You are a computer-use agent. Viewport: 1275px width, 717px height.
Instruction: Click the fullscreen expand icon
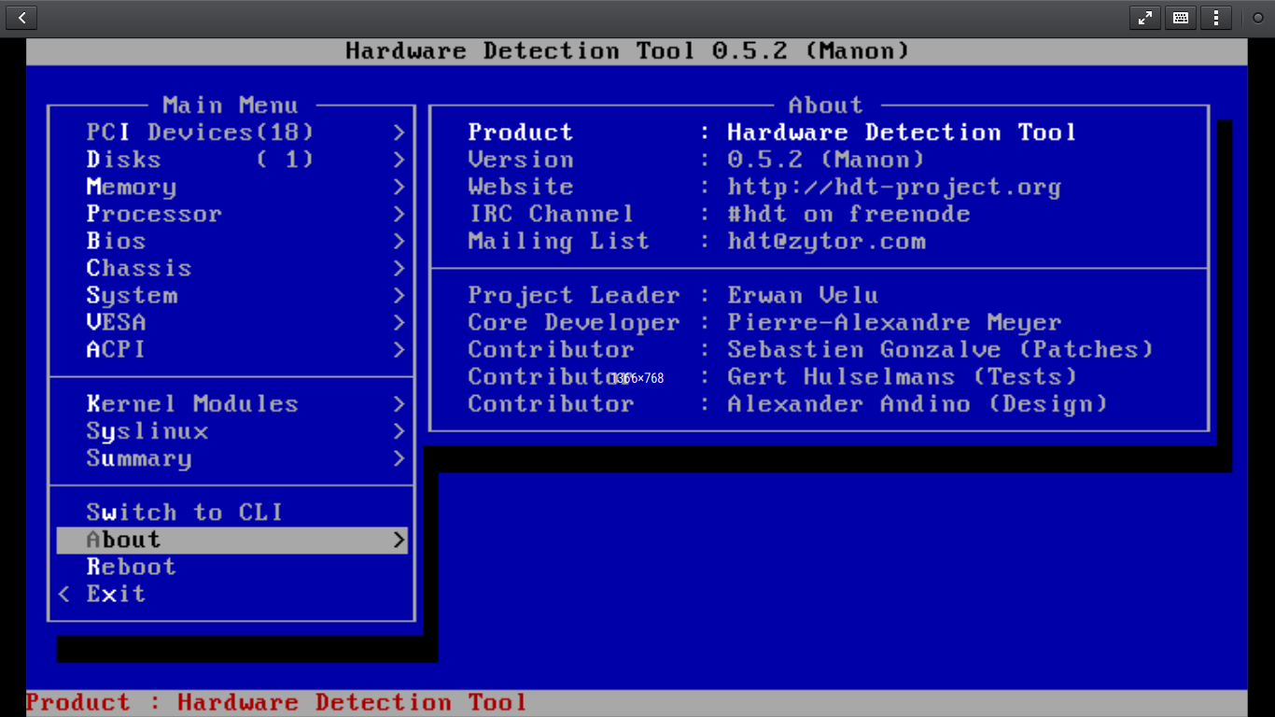point(1144,18)
